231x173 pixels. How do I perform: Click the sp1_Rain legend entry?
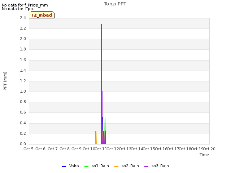97,166
